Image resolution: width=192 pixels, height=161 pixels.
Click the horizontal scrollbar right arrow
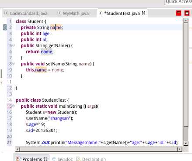coord(180,149)
